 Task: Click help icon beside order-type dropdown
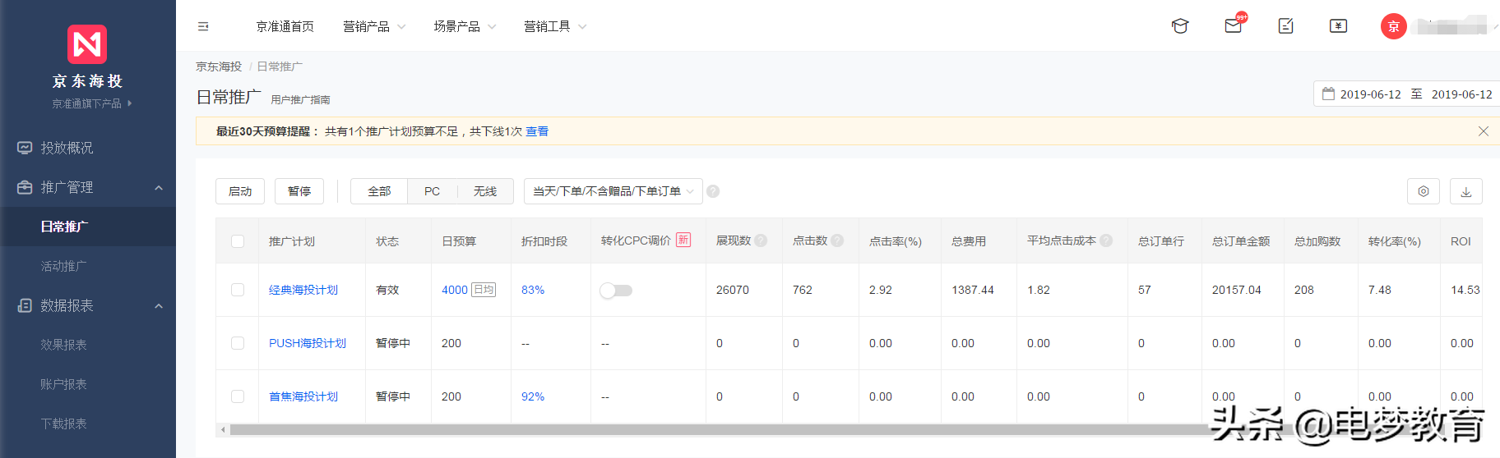(713, 191)
